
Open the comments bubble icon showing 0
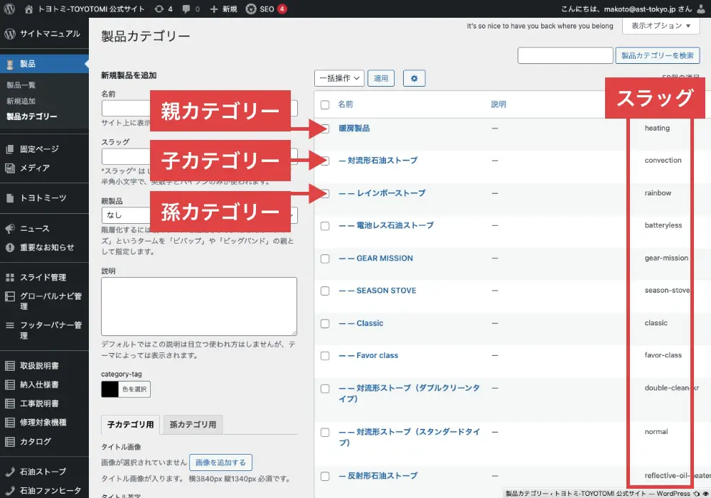click(186, 9)
